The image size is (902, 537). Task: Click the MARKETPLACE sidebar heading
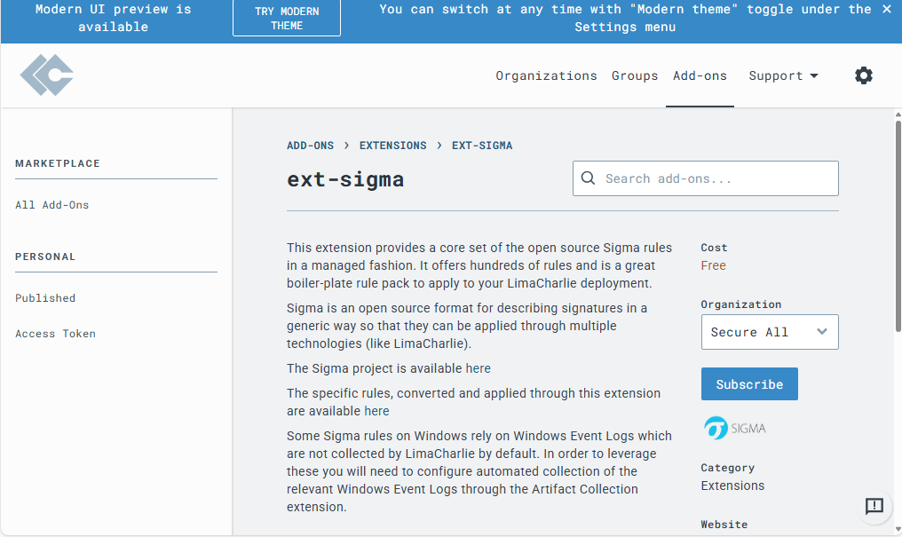pos(58,163)
